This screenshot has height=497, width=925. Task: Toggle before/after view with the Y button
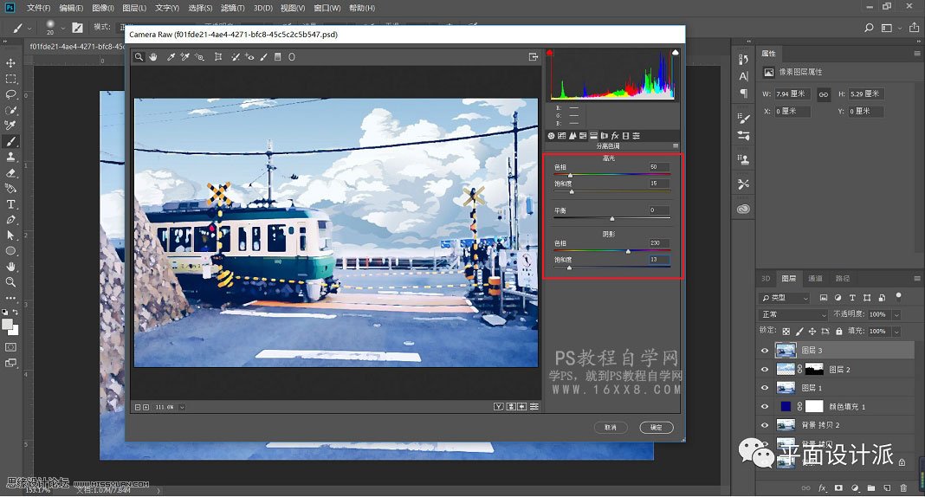[499, 407]
